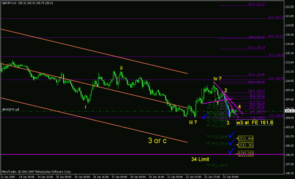The height and width of the screenshot is (179, 295).
Task: Click 195.75 on the price axis
Action: [x=290, y=173]
